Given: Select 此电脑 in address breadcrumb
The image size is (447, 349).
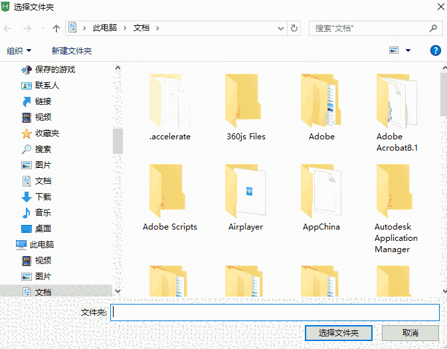Looking at the screenshot, I should pos(105,28).
